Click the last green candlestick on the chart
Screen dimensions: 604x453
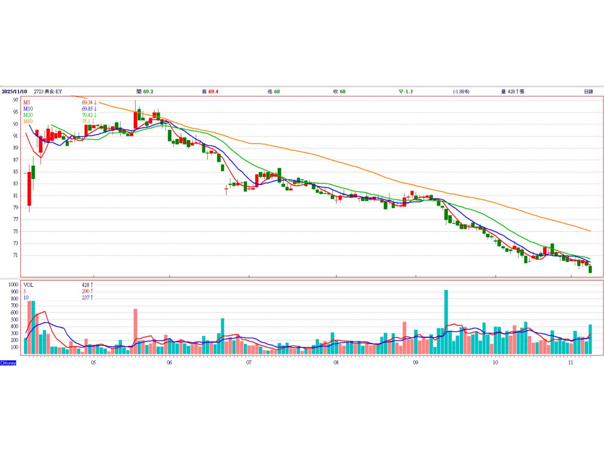(x=590, y=269)
